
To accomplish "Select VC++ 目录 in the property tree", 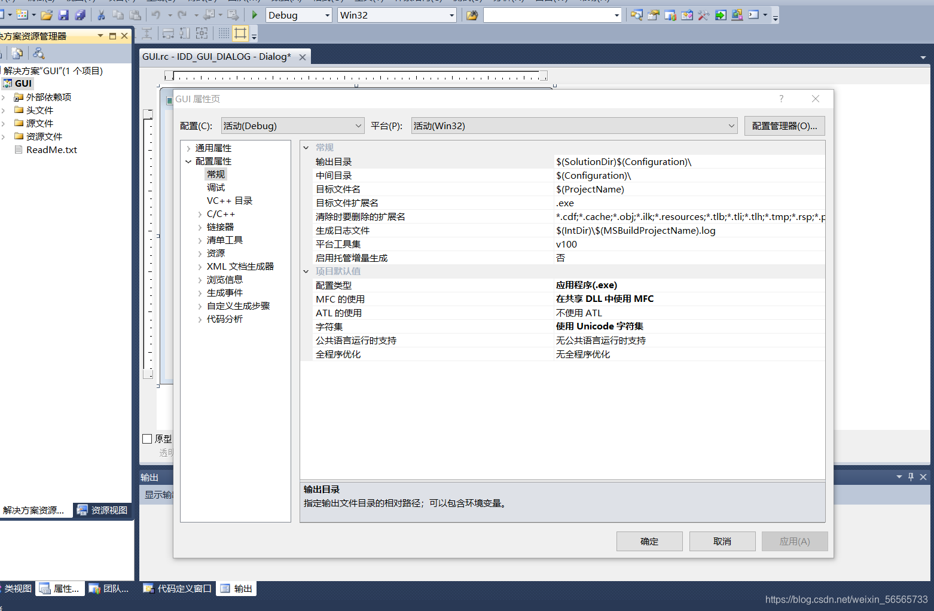I will 230,201.
